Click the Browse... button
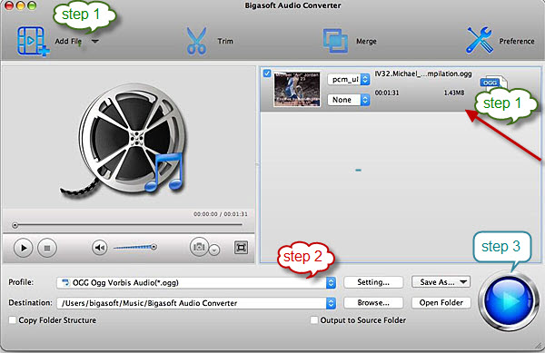 (373, 303)
